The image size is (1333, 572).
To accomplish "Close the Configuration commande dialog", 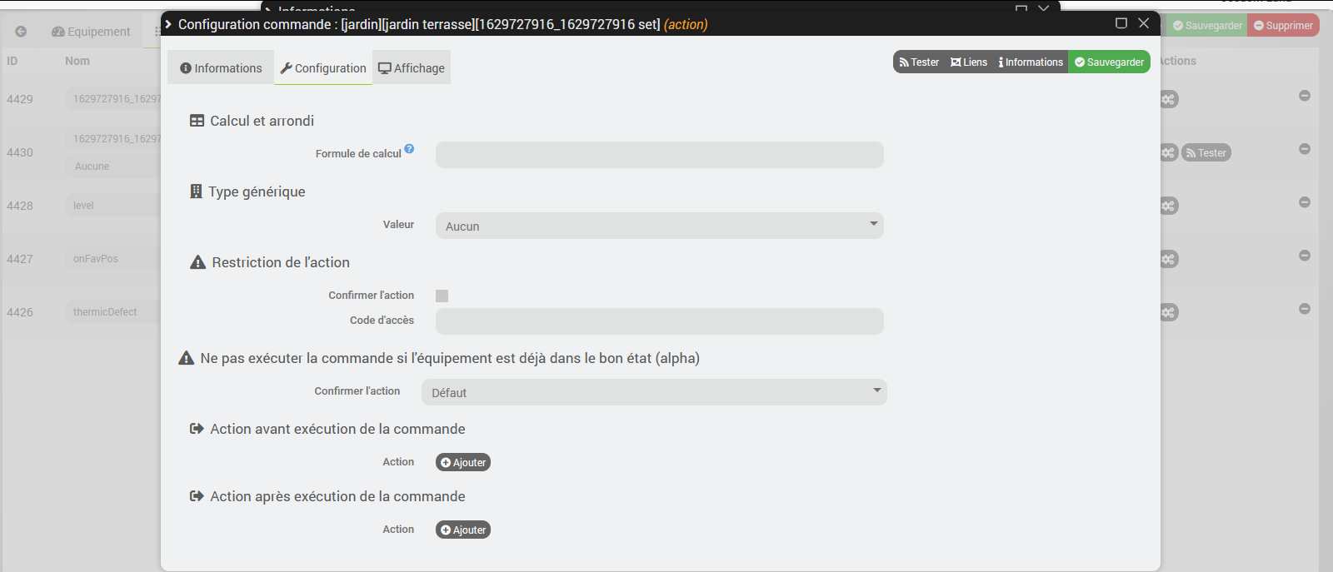I will tap(1144, 23).
